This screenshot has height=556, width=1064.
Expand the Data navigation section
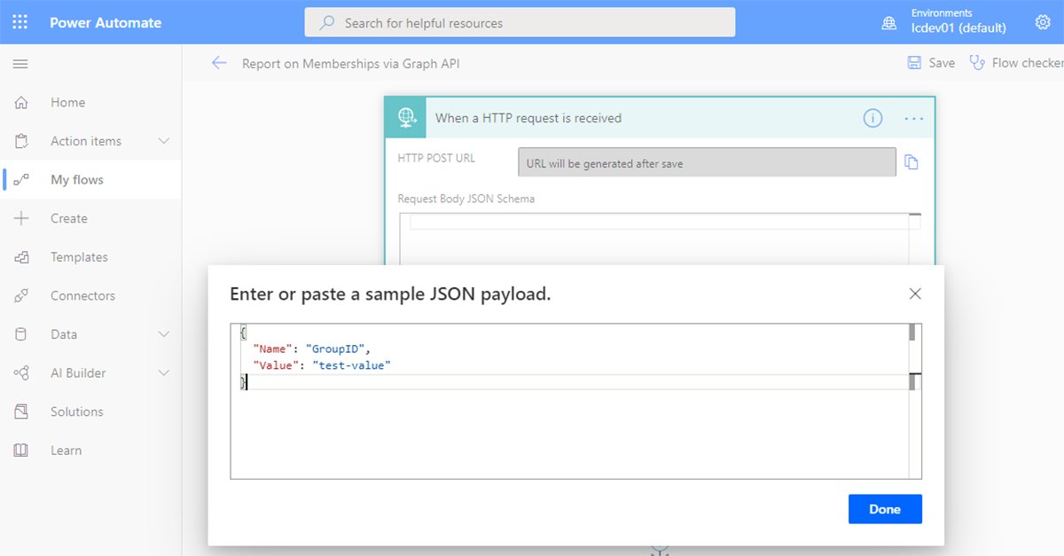[x=163, y=334]
